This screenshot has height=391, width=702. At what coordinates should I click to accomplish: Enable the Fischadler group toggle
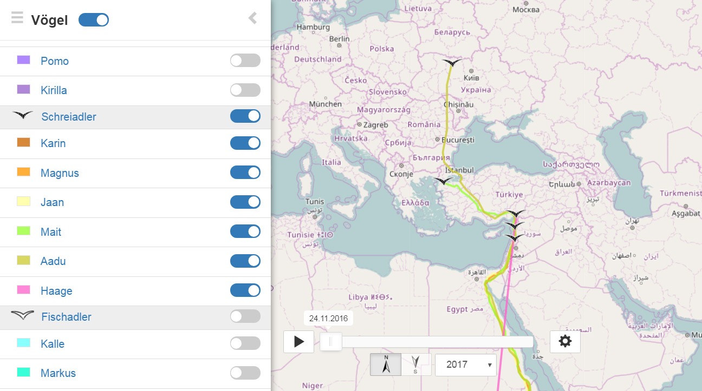pos(245,316)
